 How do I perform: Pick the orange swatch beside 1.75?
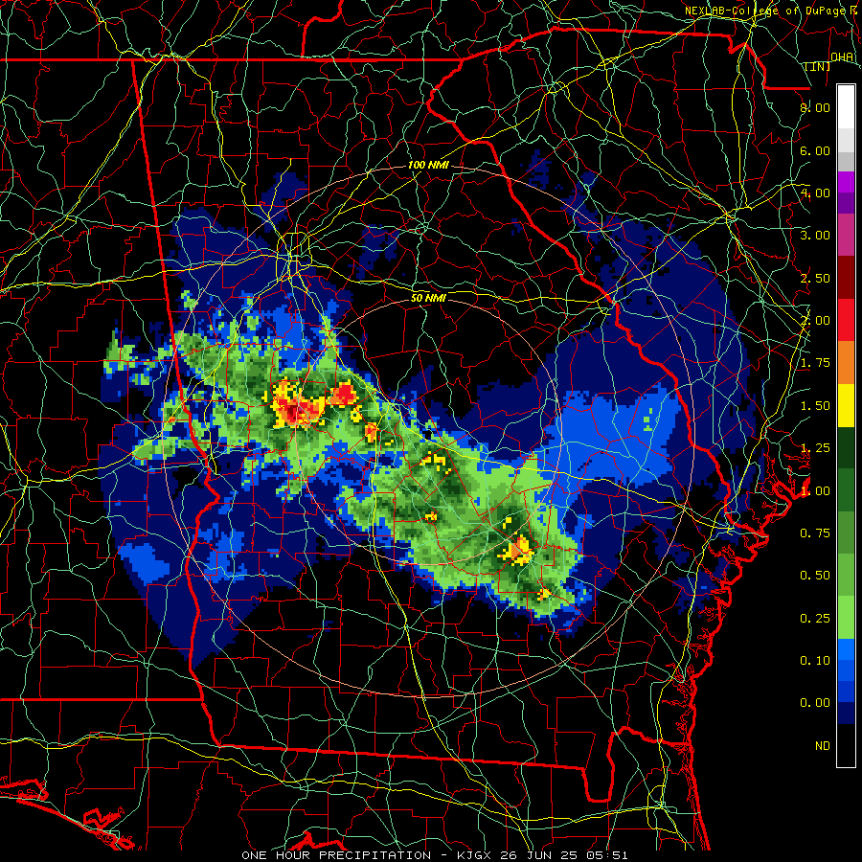pyautogui.click(x=846, y=363)
